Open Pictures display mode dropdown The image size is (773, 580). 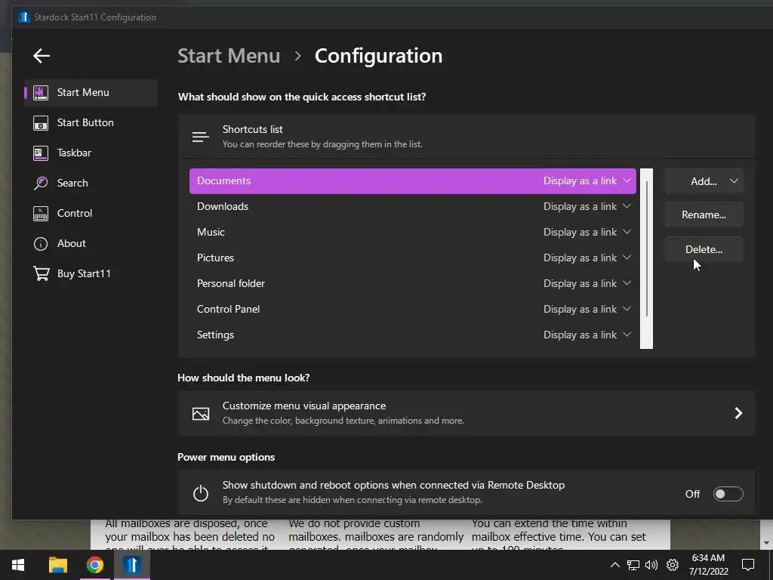pos(587,258)
